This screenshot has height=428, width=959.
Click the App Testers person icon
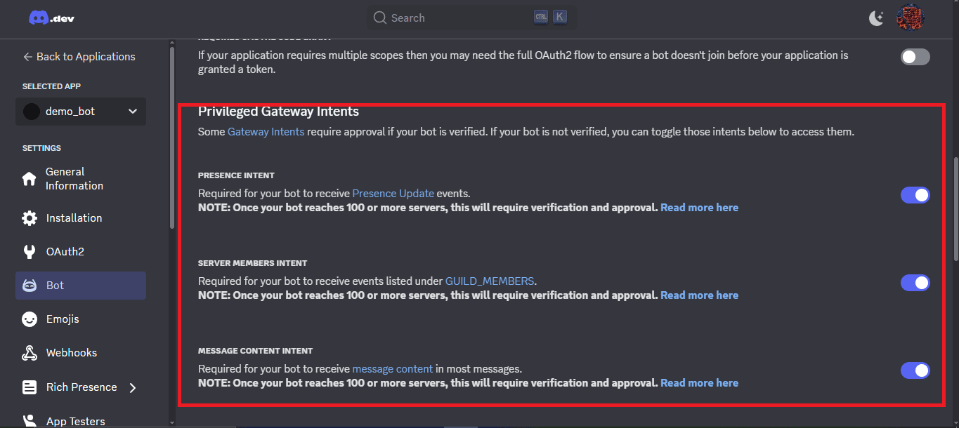30,421
